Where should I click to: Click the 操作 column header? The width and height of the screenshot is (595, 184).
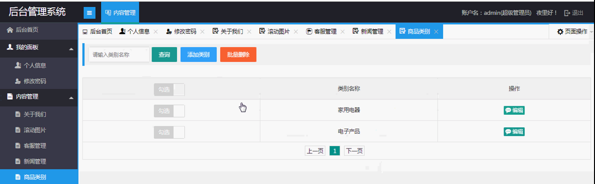[514, 89]
